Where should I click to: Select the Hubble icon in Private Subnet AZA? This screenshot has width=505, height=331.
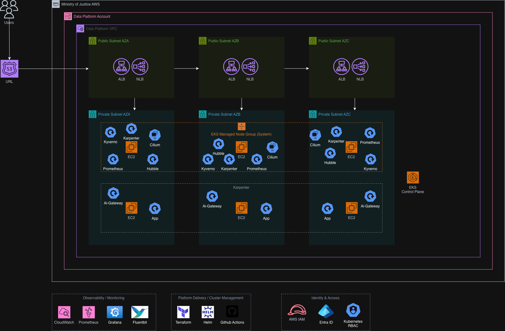pos(153,159)
